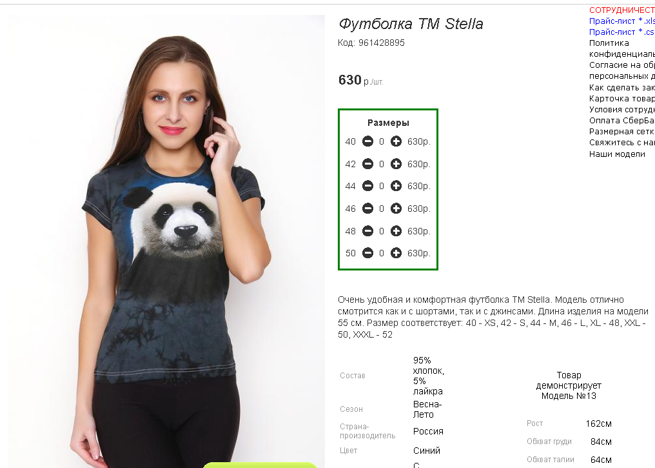Go to Карточка товара menu item
Viewport: 655px width, 468px height.
click(x=621, y=98)
